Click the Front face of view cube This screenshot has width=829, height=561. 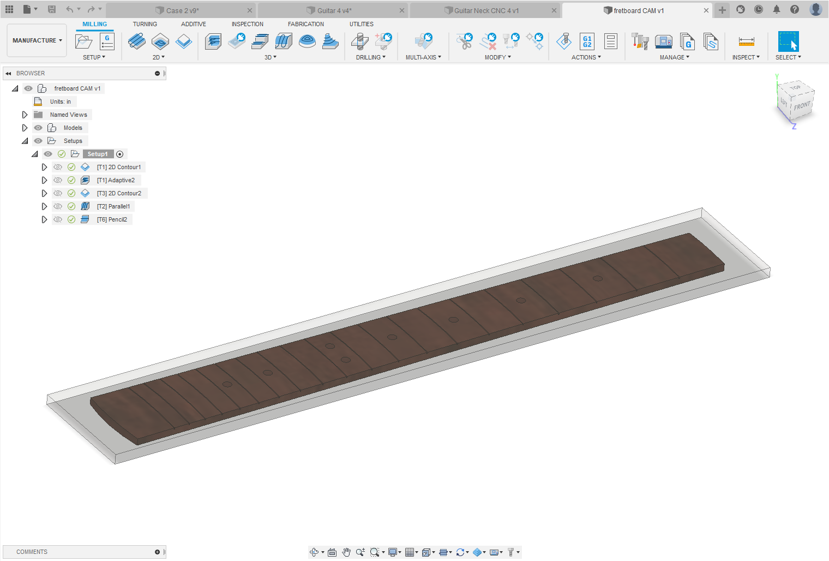click(802, 106)
